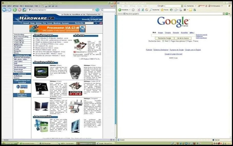The width and height of the screenshot is (233, 146).
Task: Click the yellow note icon in IE toolbar
Action: (x=190, y=10)
